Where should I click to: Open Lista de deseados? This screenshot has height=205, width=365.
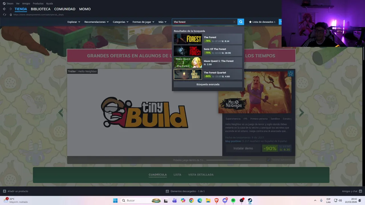coord(262,22)
